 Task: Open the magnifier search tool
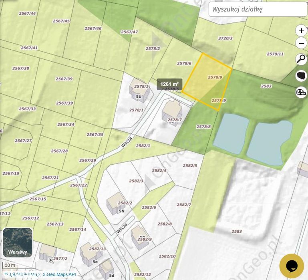pyautogui.click(x=301, y=59)
